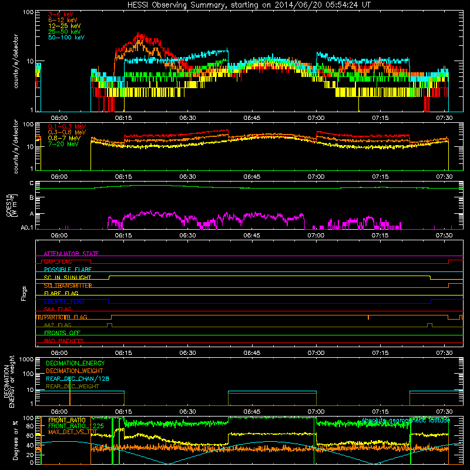Screen dimensions: 470x470
Task: Click the 06:45 tick under the GOES panel
Action: click(x=252, y=236)
